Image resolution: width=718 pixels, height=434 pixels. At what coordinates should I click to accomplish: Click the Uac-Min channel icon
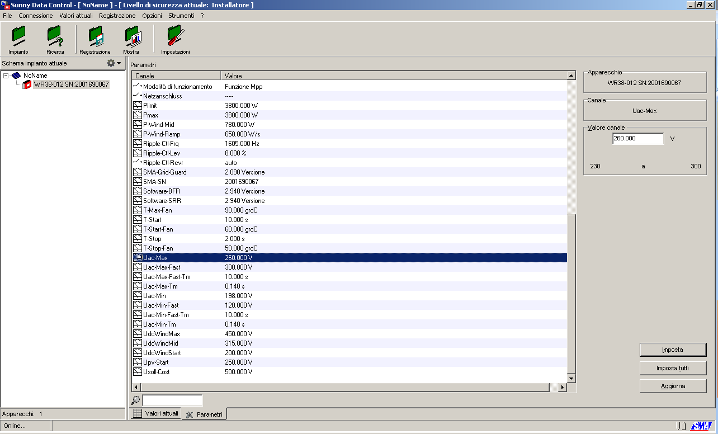[138, 296]
